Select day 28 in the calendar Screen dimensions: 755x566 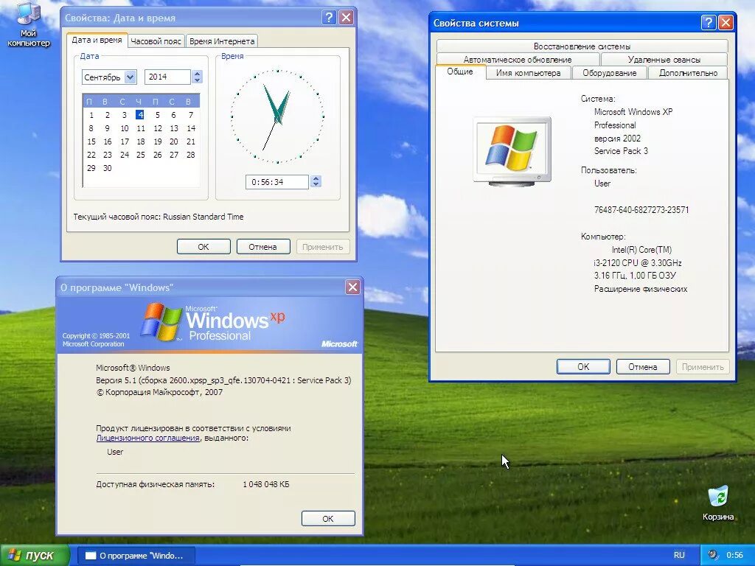(191, 155)
